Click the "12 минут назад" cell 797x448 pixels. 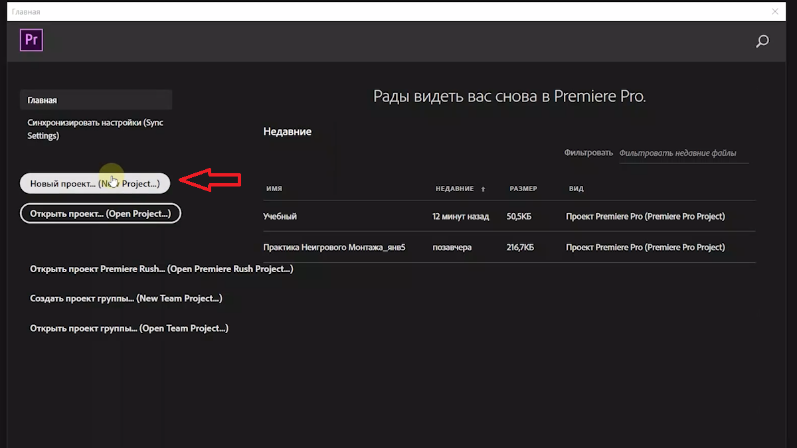[460, 216]
